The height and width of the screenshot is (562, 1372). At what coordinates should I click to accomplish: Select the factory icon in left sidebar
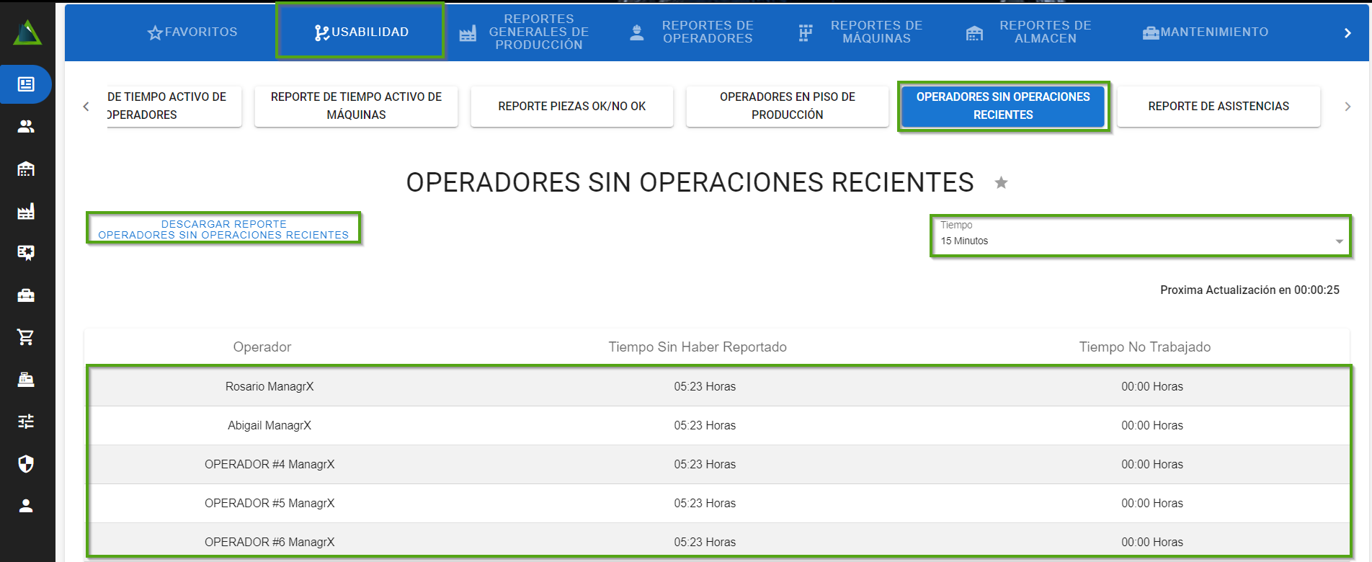pos(26,211)
